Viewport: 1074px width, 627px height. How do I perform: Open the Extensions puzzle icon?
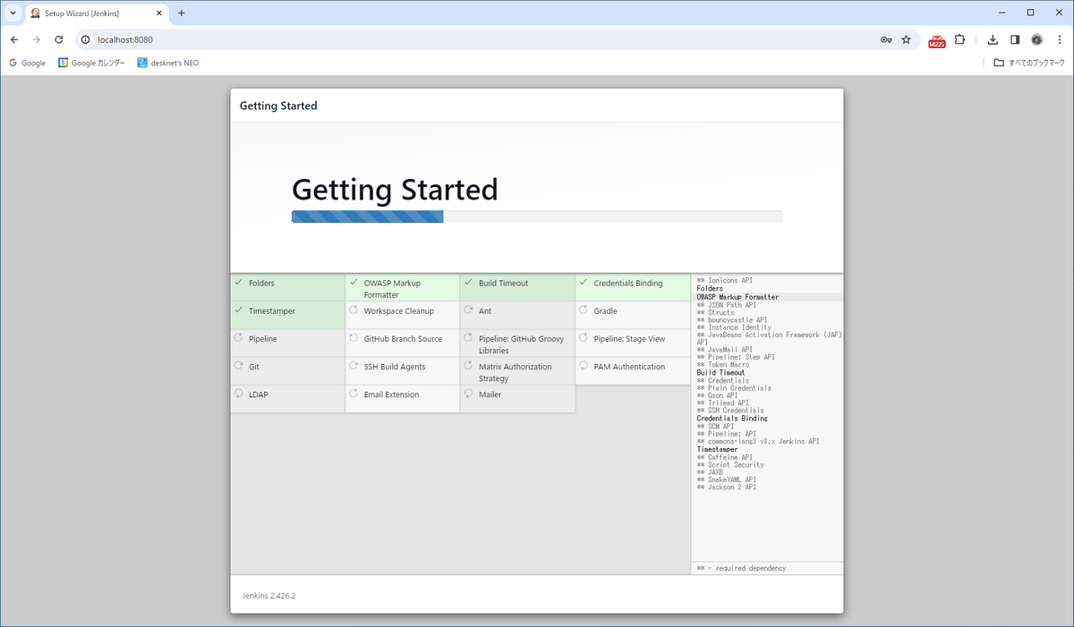click(x=959, y=39)
